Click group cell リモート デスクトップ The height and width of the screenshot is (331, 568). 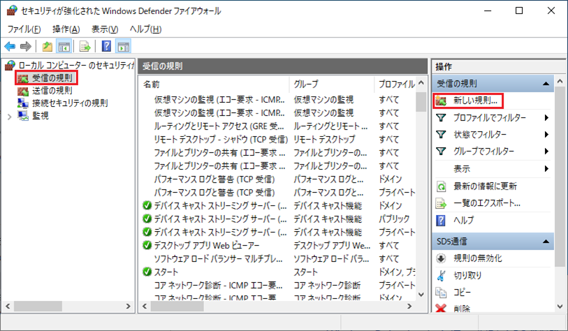click(324, 140)
